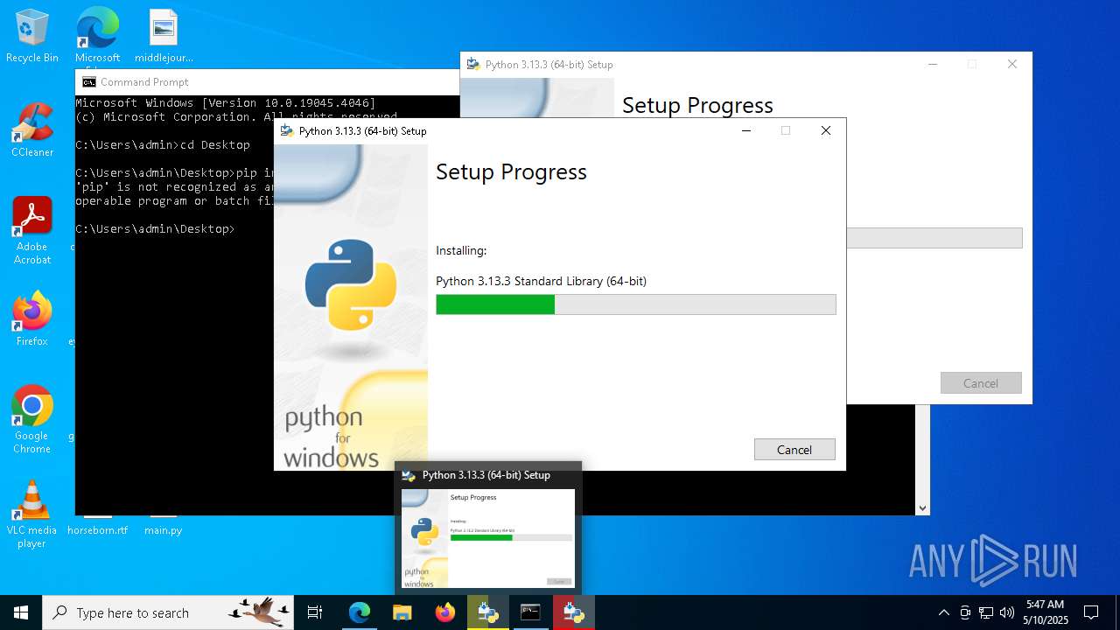
Task: Show hidden system tray icons
Action: tap(943, 612)
